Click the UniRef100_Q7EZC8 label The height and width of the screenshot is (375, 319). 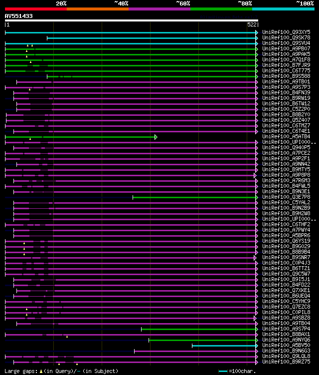tap(286, 307)
